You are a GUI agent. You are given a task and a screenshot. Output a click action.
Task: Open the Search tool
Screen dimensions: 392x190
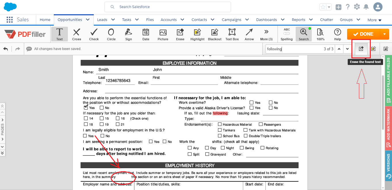click(304, 34)
